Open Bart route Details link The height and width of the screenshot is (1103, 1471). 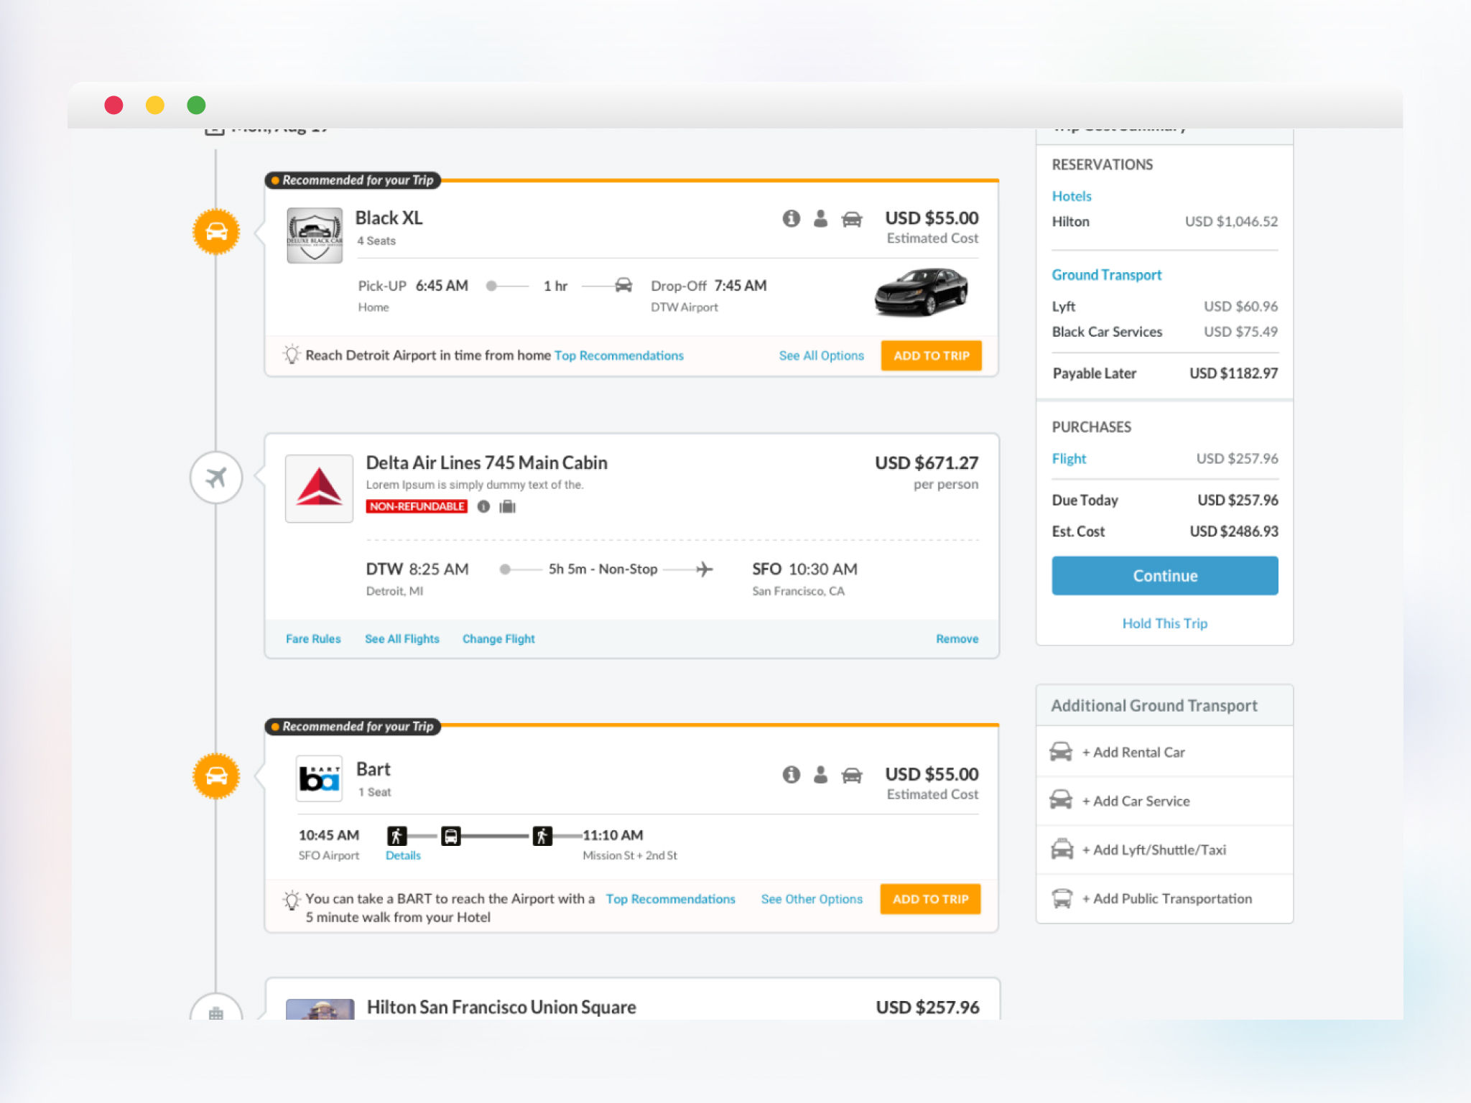[403, 855]
